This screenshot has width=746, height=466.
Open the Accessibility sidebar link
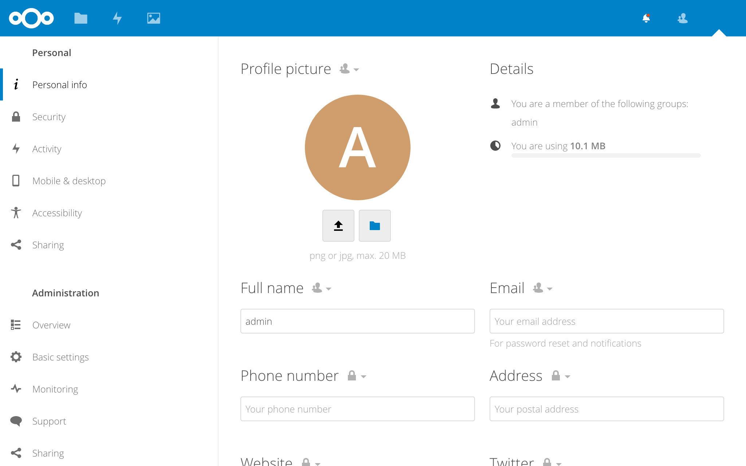coord(58,213)
